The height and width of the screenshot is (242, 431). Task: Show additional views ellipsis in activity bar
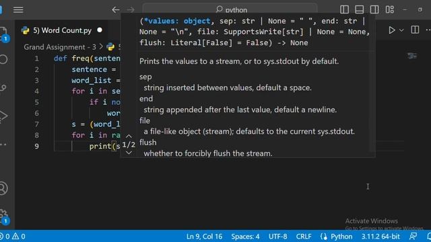(3, 145)
